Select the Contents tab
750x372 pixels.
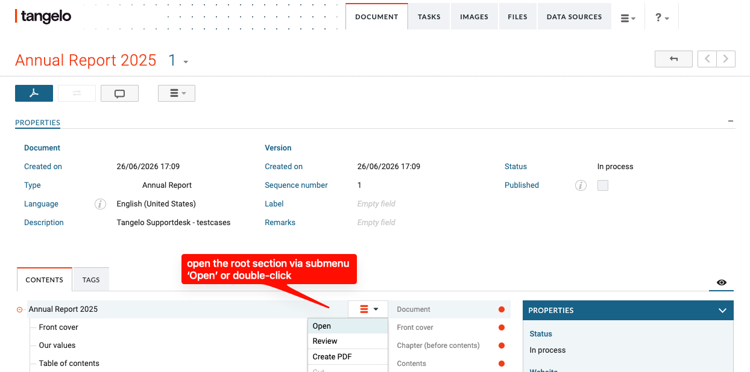45,280
